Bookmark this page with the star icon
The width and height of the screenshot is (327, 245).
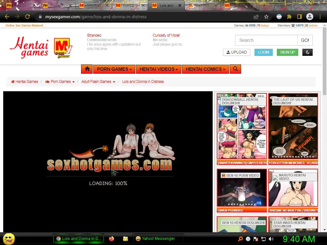tap(266, 17)
